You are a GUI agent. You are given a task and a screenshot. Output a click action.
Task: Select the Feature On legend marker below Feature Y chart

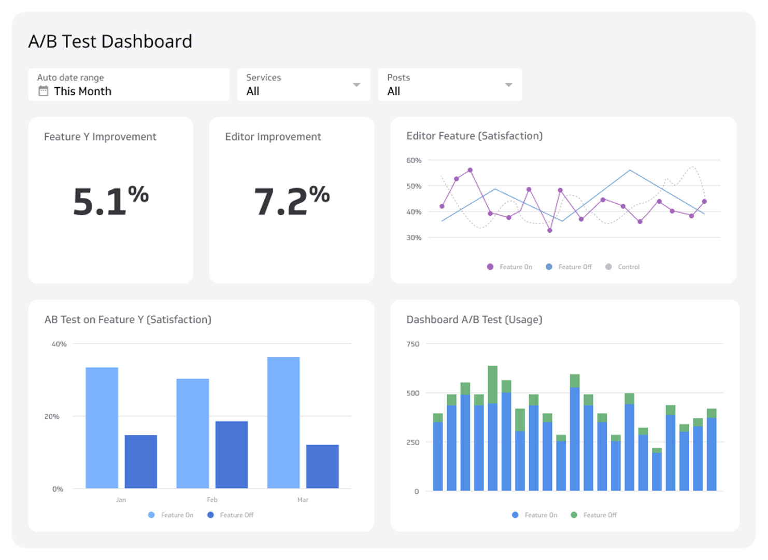click(151, 515)
